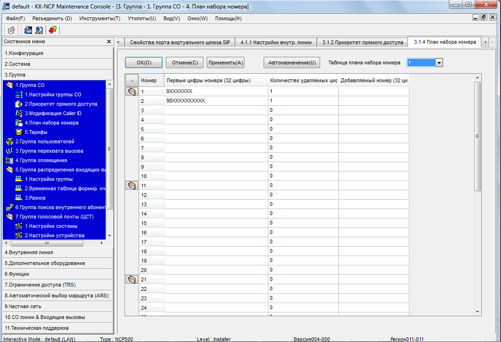Open CO group settings tree item

click(53, 94)
